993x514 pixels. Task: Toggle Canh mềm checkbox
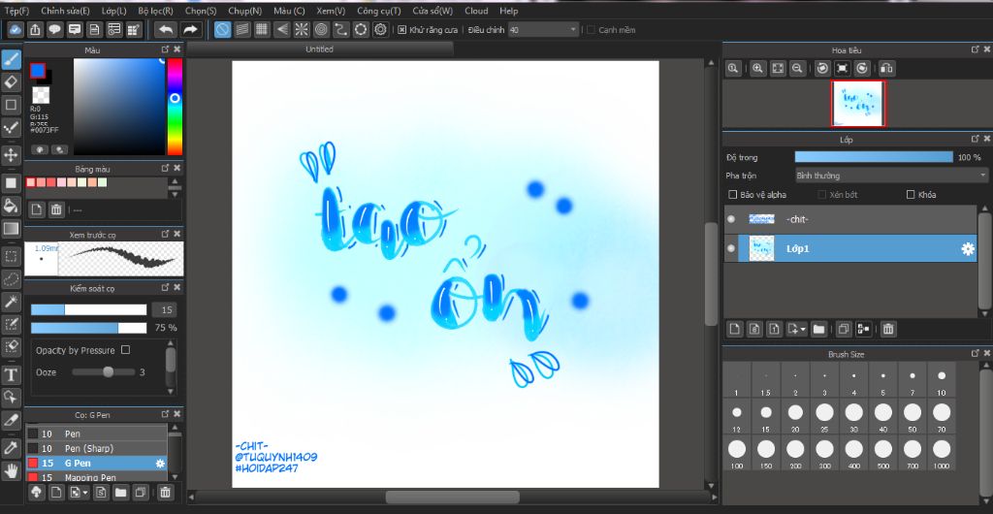point(591,30)
